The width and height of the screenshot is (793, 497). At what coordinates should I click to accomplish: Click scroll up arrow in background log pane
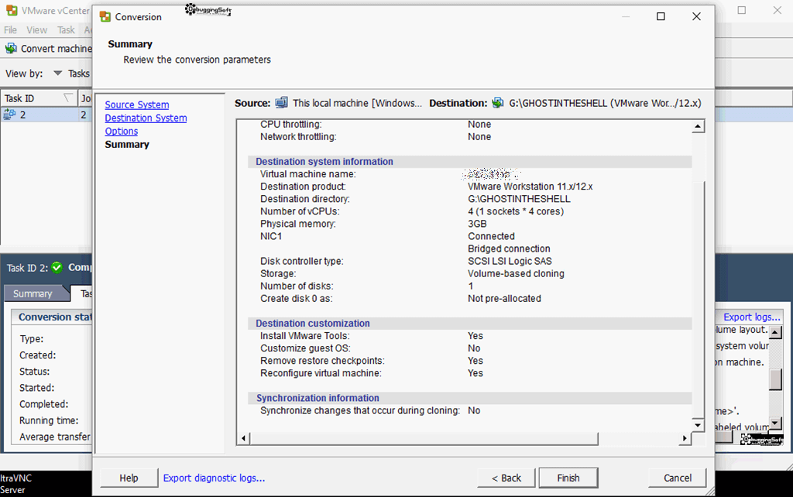(x=775, y=332)
